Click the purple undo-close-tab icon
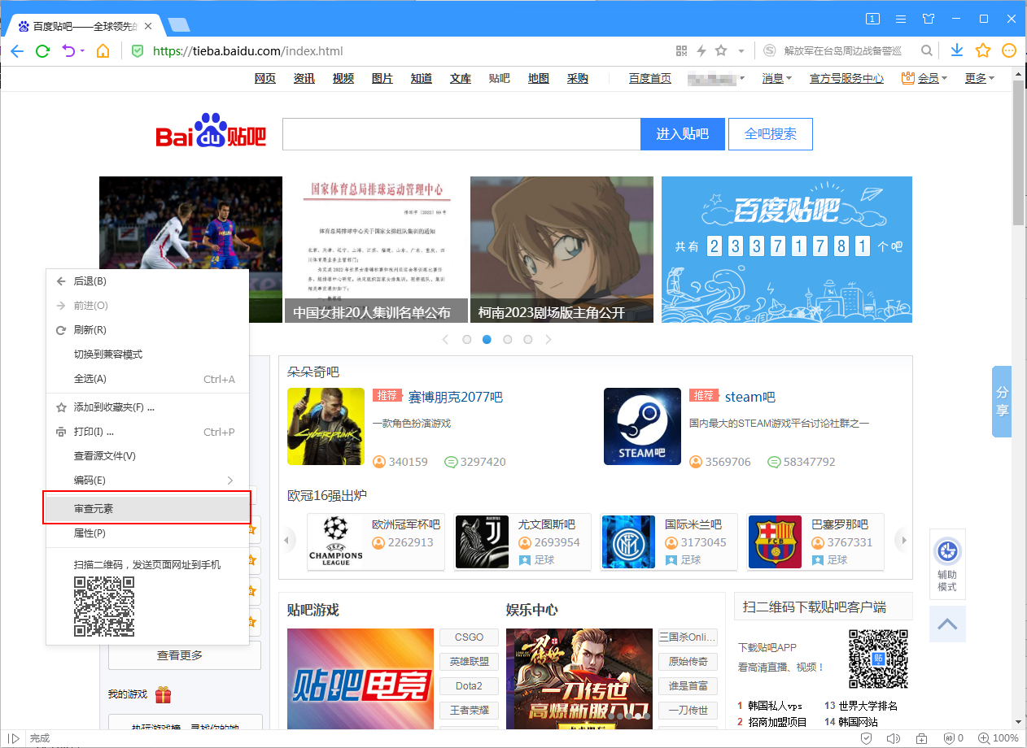 (68, 51)
